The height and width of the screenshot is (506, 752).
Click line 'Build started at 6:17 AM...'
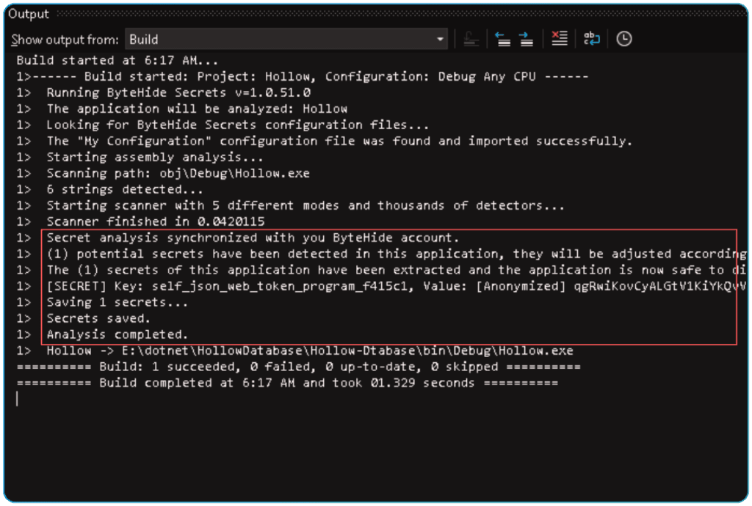(117, 60)
